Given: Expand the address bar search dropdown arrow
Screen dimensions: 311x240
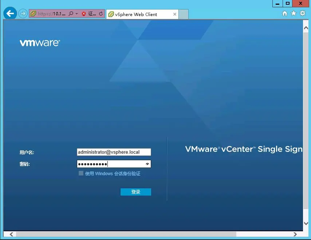Looking at the screenshot, I should coord(77,14).
